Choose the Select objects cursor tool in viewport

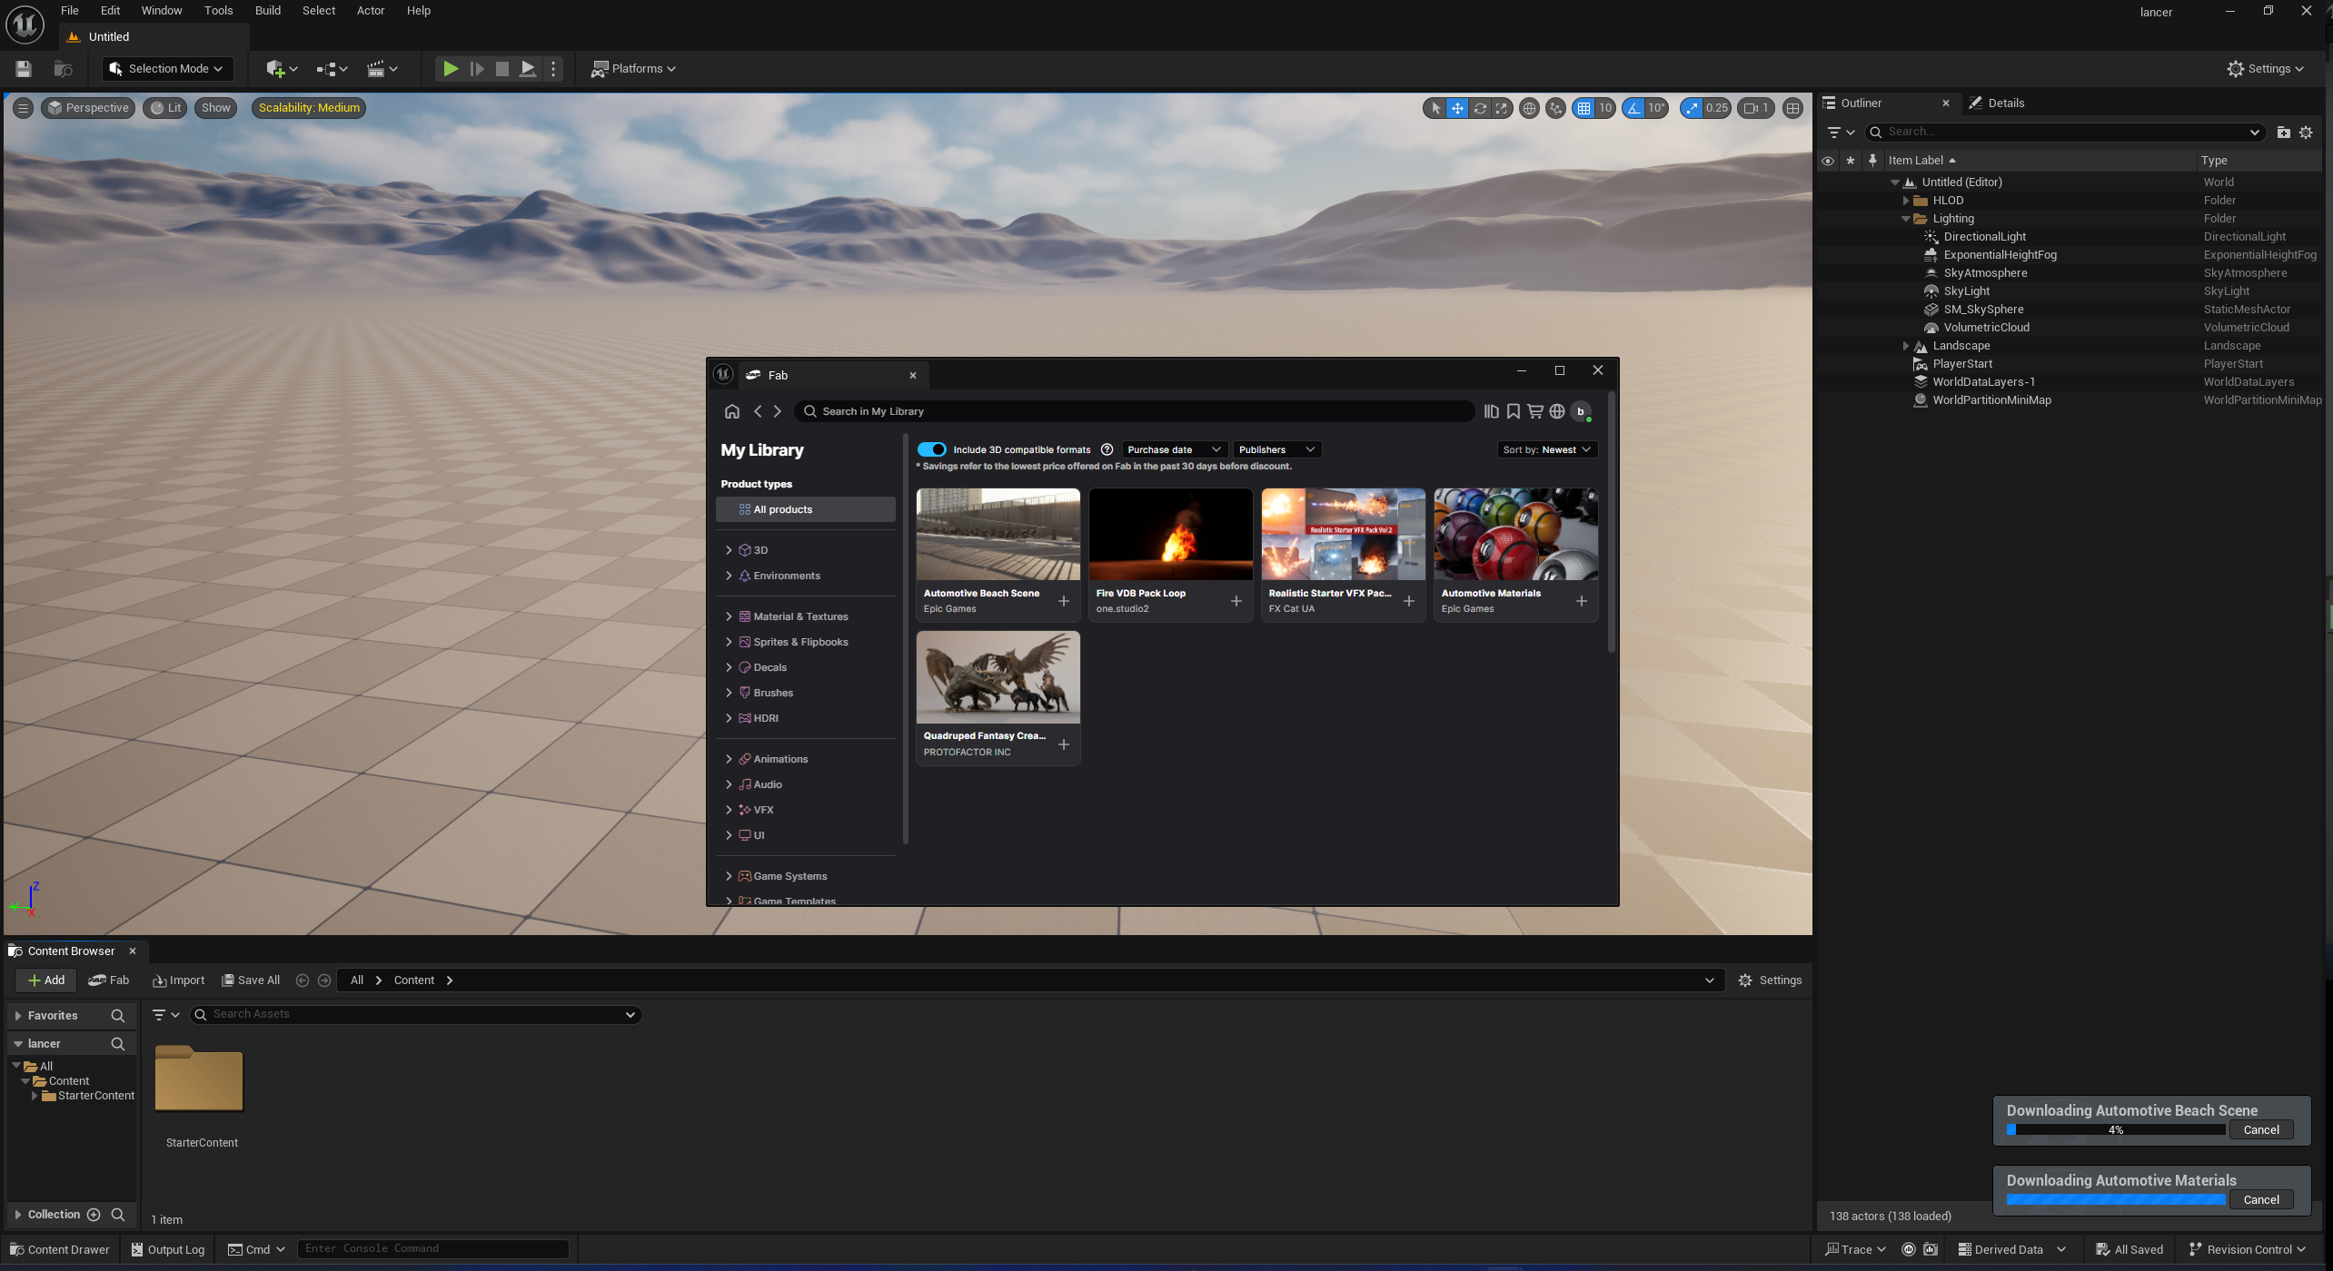pos(1435,108)
